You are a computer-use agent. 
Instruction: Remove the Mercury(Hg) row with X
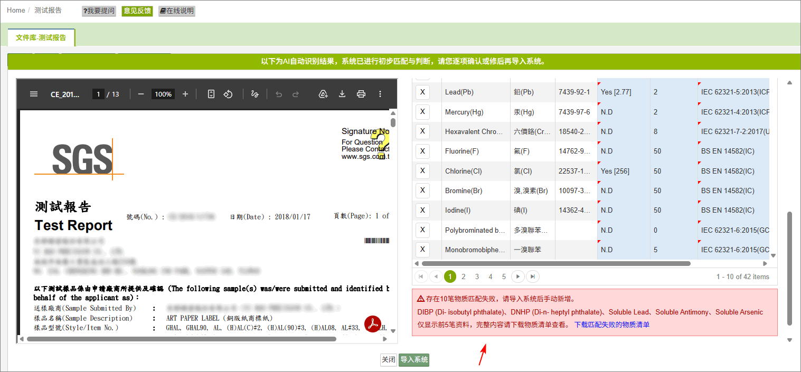coord(422,112)
